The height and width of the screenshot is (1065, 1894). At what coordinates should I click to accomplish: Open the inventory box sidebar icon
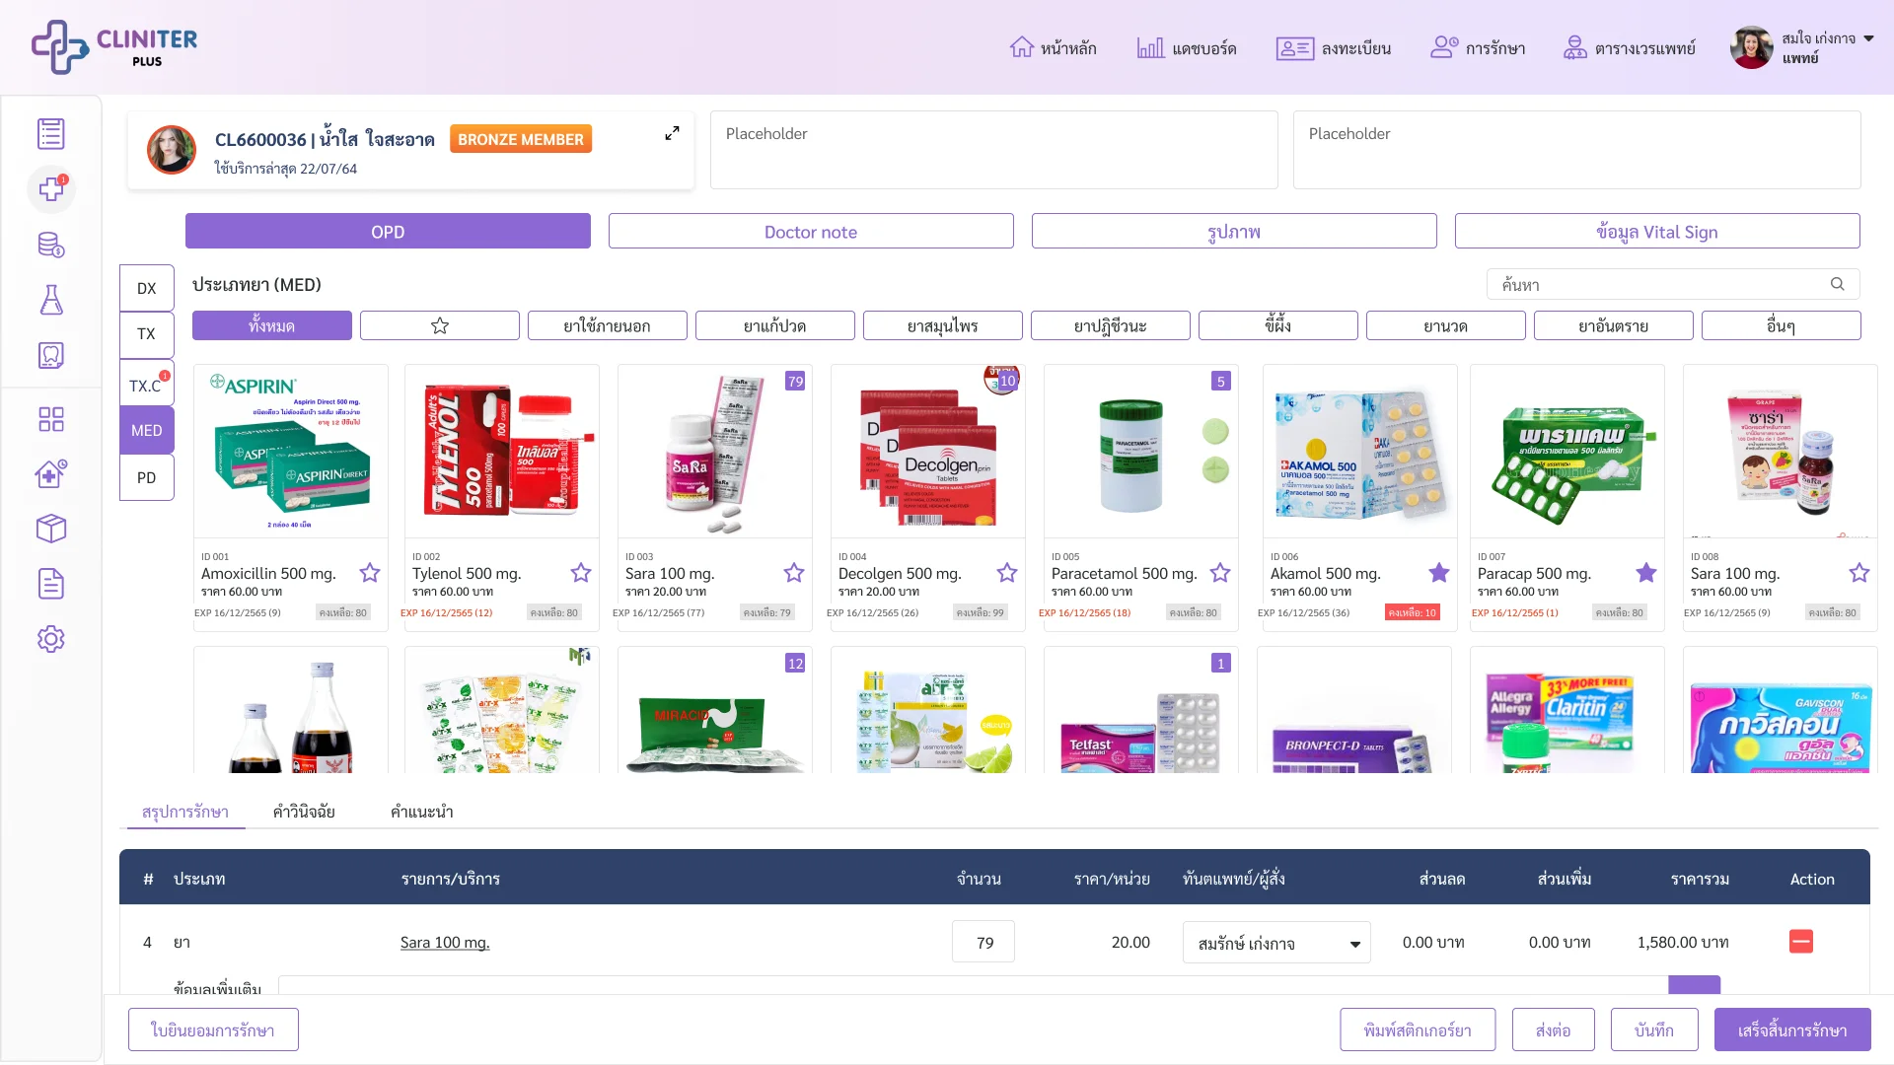pyautogui.click(x=51, y=529)
